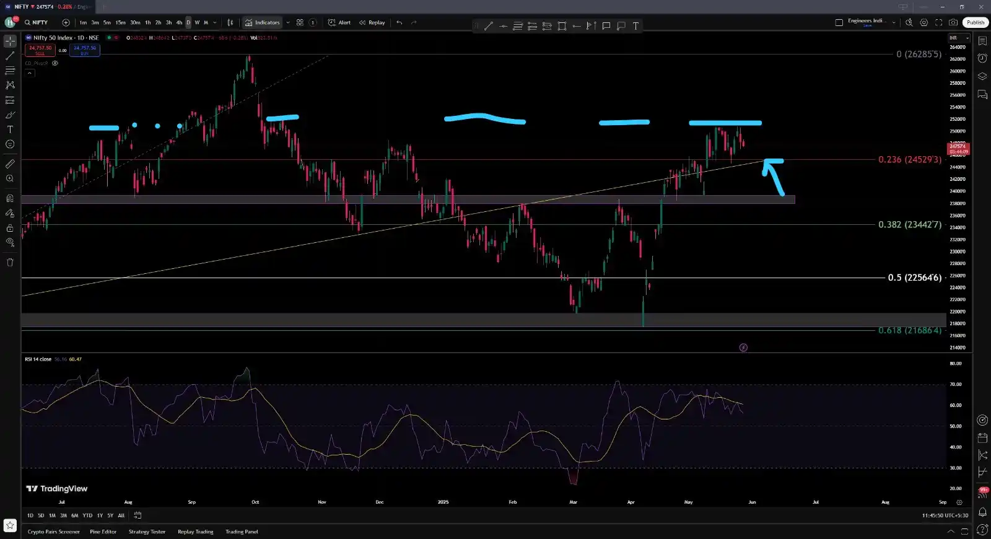Open go to date calendar icon
The width and height of the screenshot is (991, 539).
coord(138,515)
